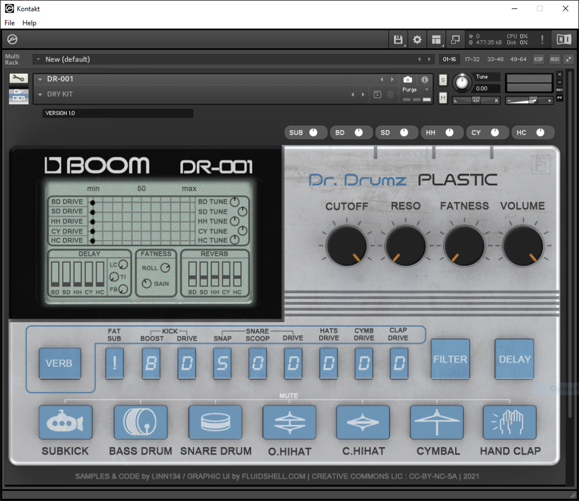Click the CUTOFF knob
The image size is (579, 501).
(x=347, y=246)
